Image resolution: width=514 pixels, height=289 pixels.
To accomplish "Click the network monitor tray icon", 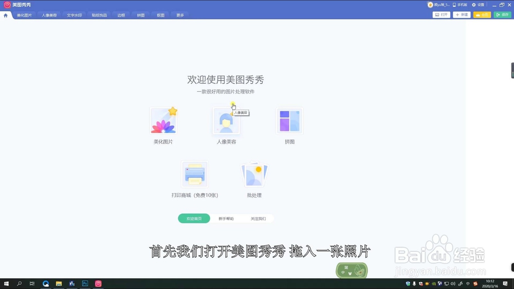I will (x=447, y=283).
